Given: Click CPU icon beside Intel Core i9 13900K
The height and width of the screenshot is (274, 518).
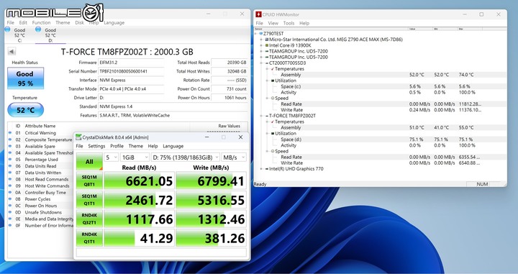Looking at the screenshot, I should (x=267, y=45).
